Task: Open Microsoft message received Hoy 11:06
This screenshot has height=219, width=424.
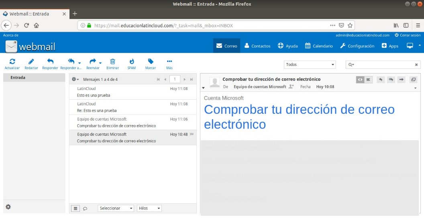Action: pos(133,122)
